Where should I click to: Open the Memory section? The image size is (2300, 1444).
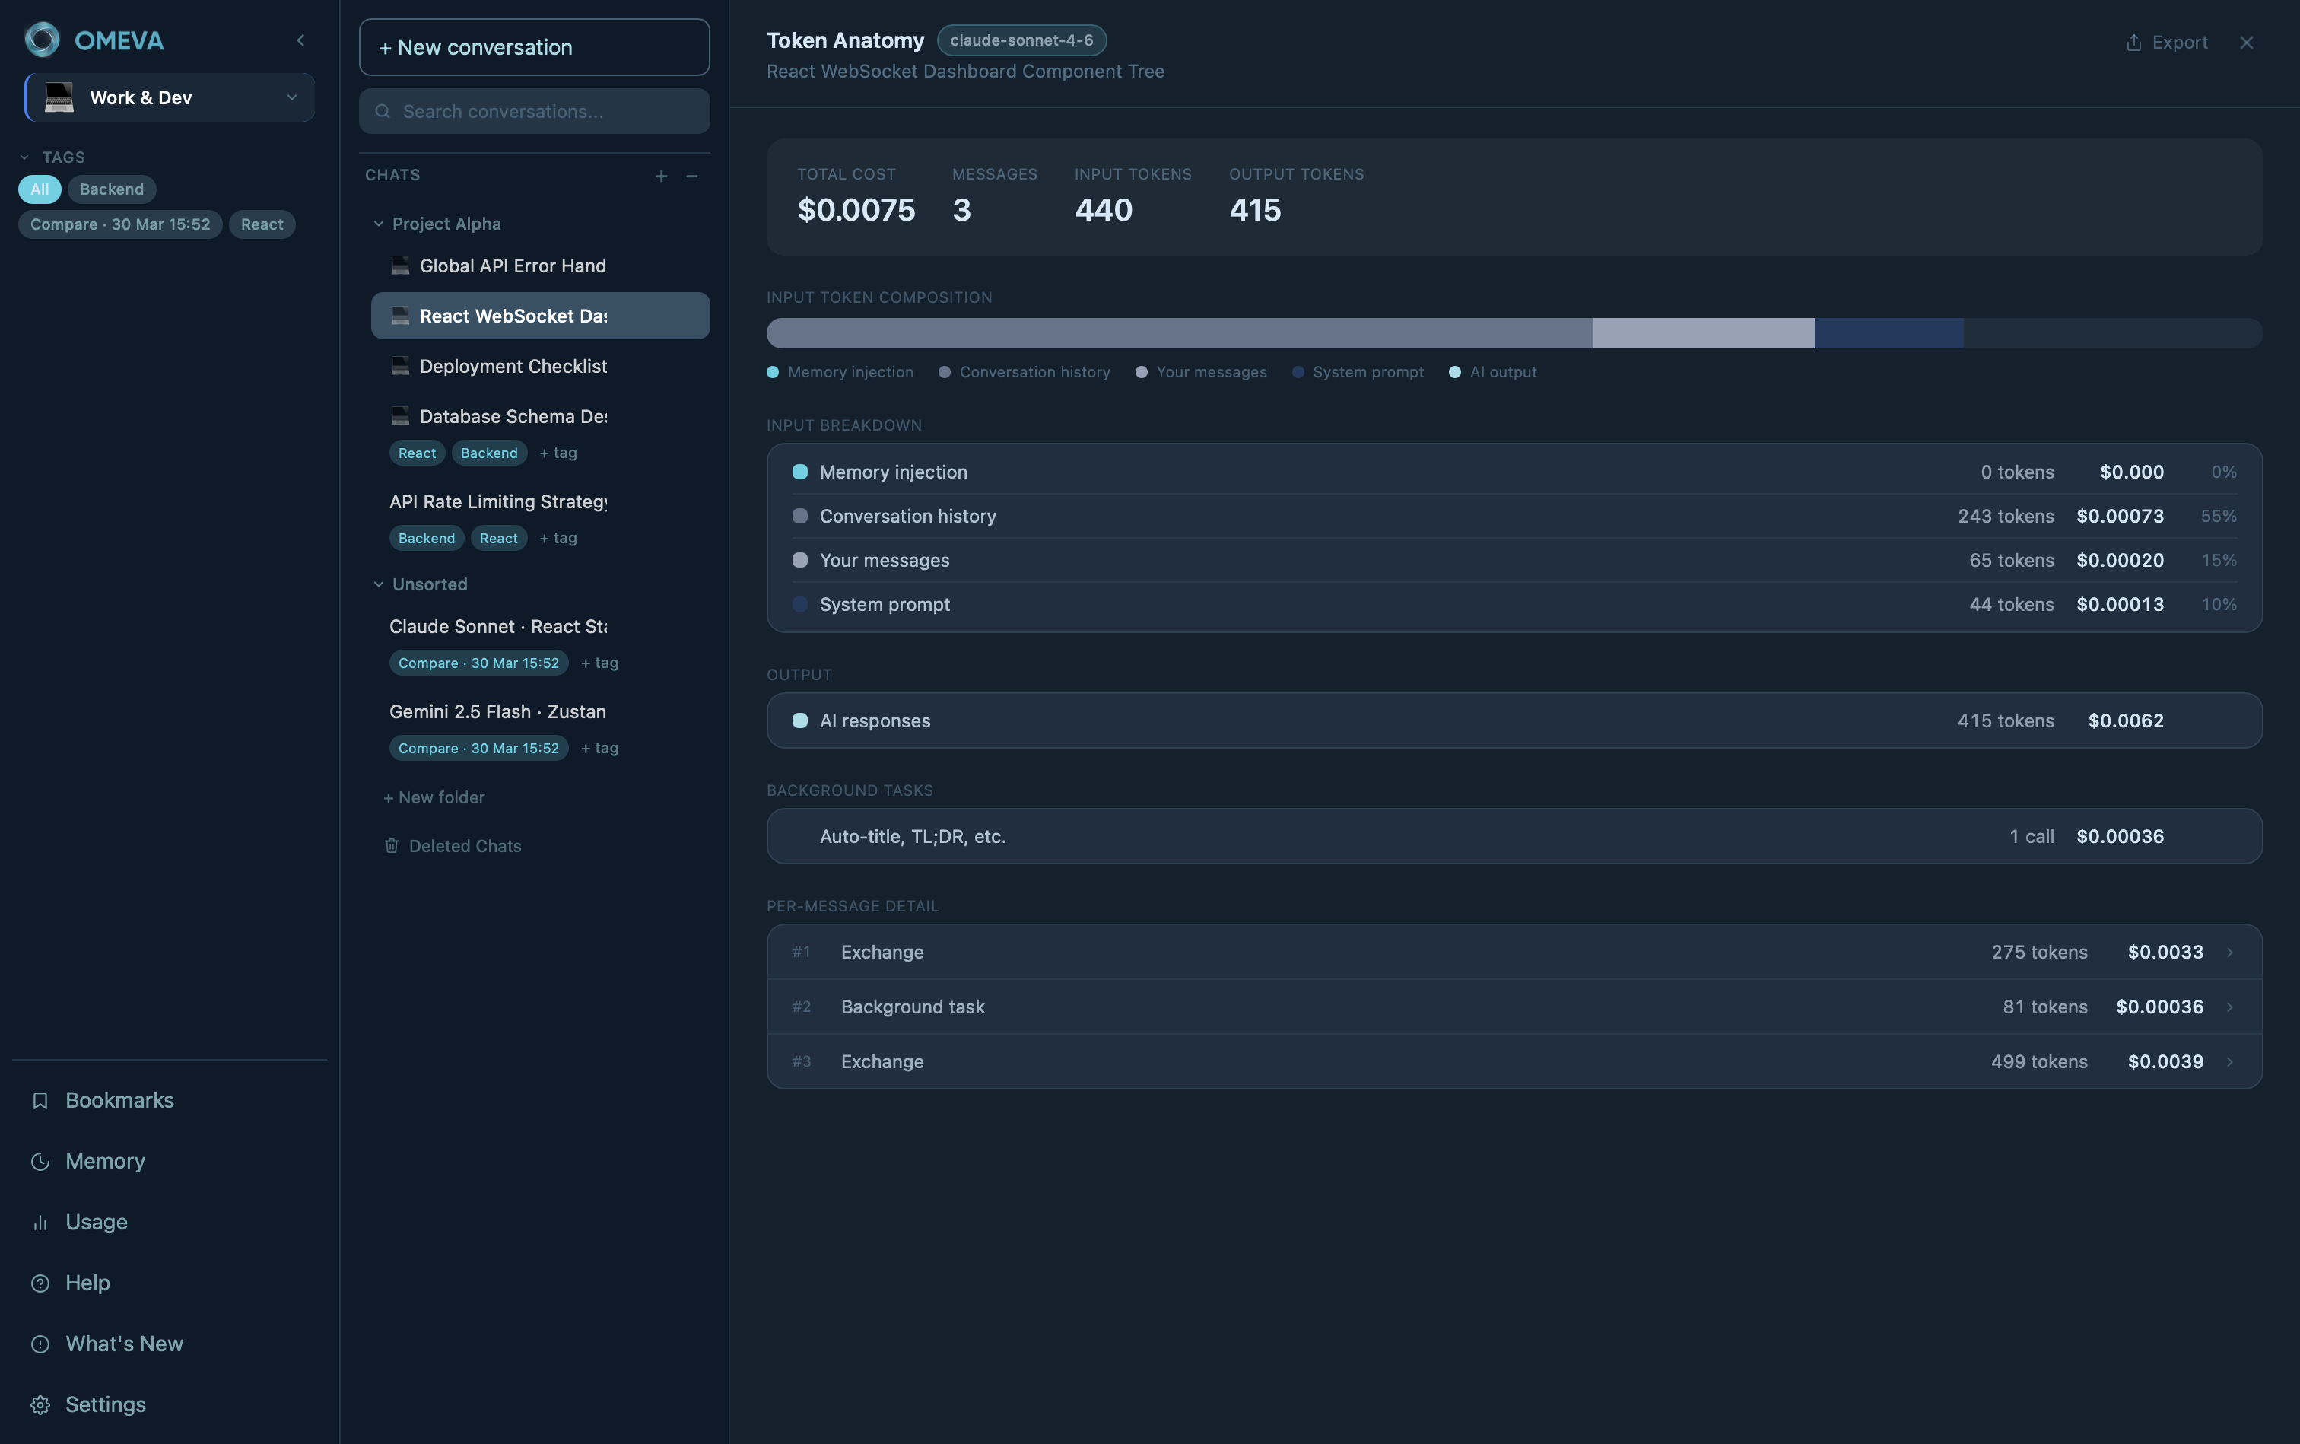click(105, 1161)
